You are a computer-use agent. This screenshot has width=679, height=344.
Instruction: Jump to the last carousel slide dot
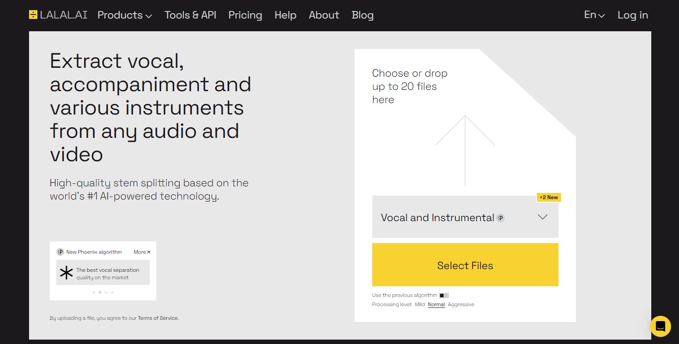pos(112,292)
